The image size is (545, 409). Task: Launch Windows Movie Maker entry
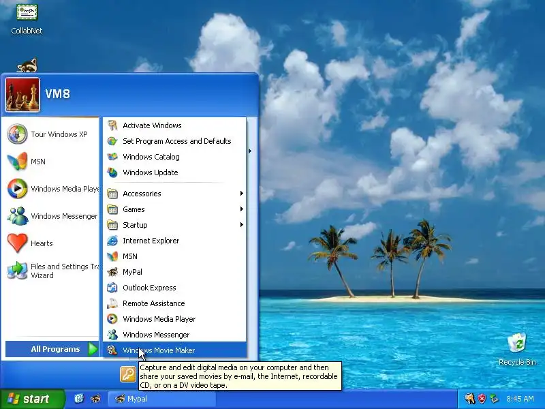coord(174,350)
